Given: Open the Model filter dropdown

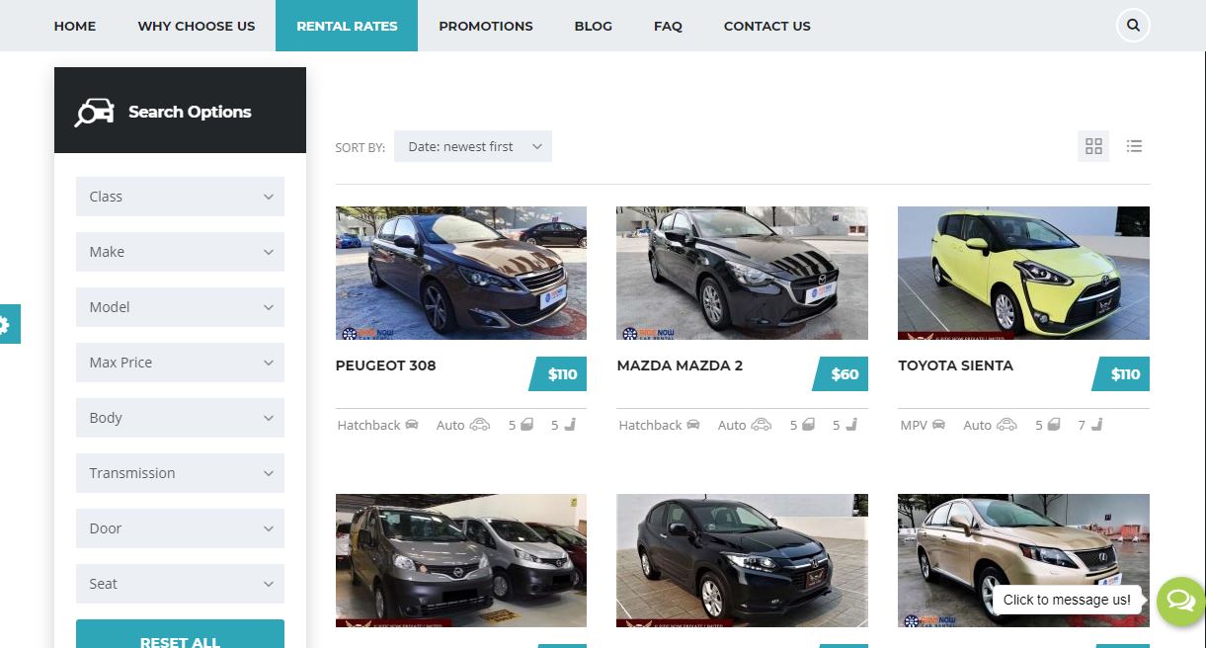Looking at the screenshot, I should coord(180,307).
